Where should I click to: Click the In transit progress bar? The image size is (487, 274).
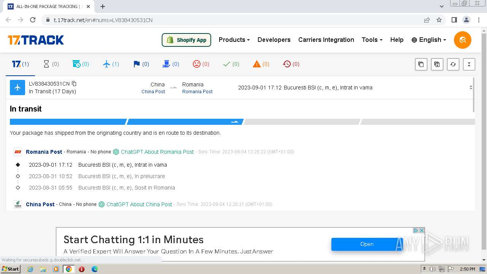point(242,122)
